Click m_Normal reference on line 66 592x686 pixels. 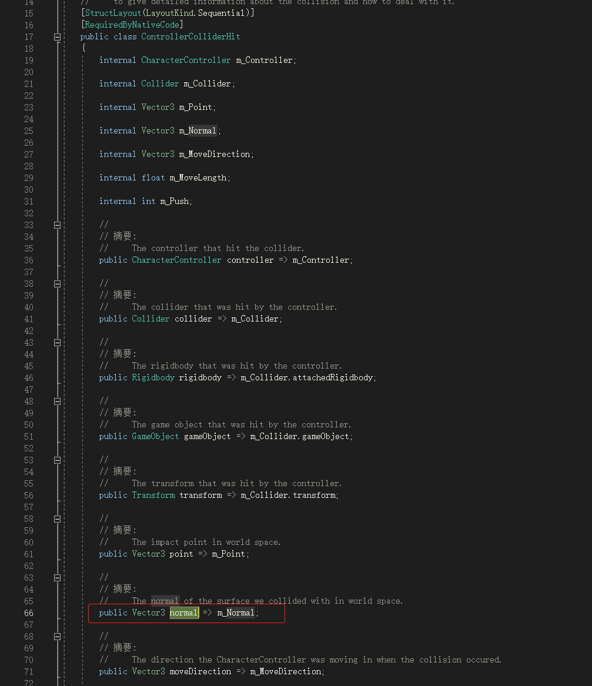tap(236, 613)
